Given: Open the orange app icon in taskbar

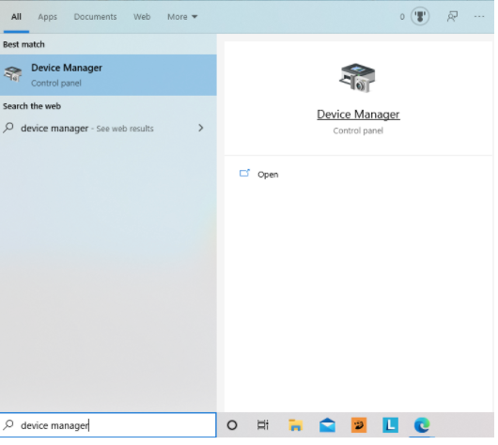Looking at the screenshot, I should pos(359,424).
